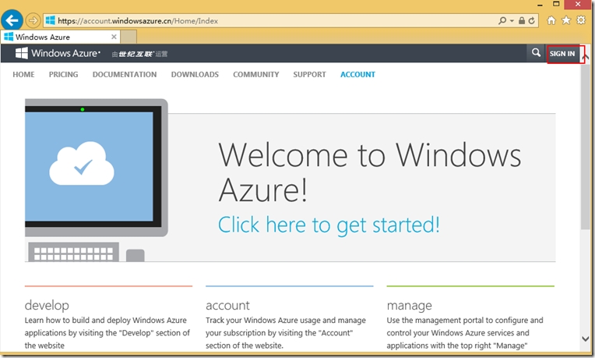Refresh the page with reload icon

point(532,20)
